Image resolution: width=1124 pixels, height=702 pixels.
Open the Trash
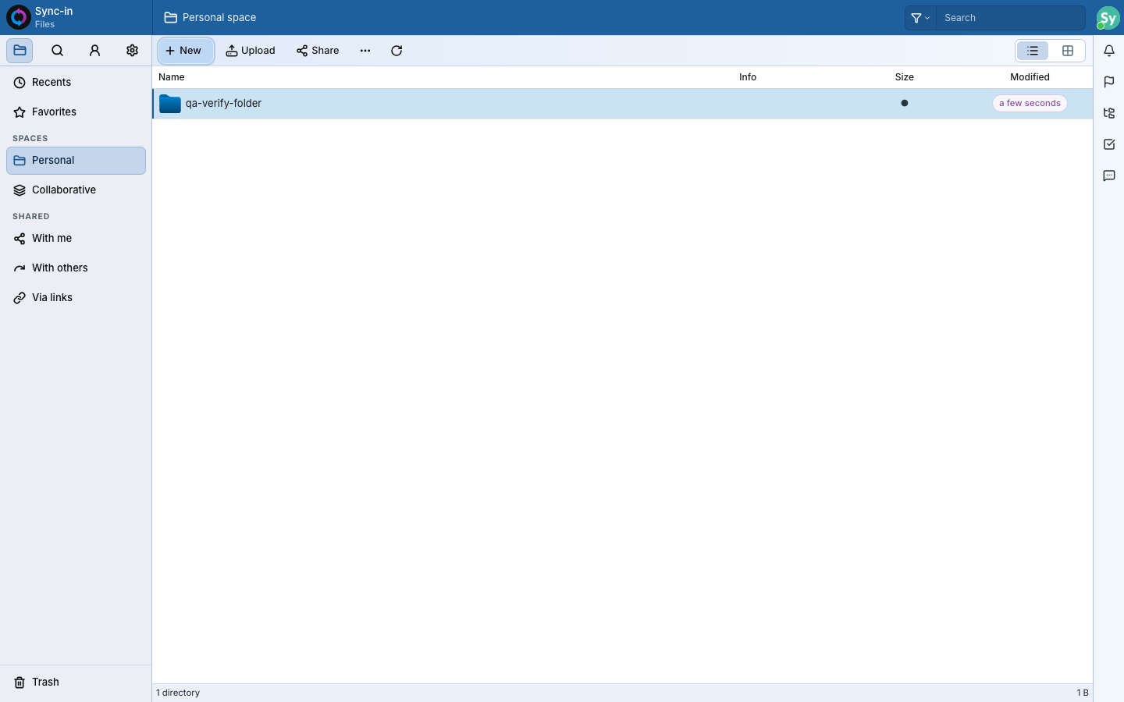coord(76,682)
